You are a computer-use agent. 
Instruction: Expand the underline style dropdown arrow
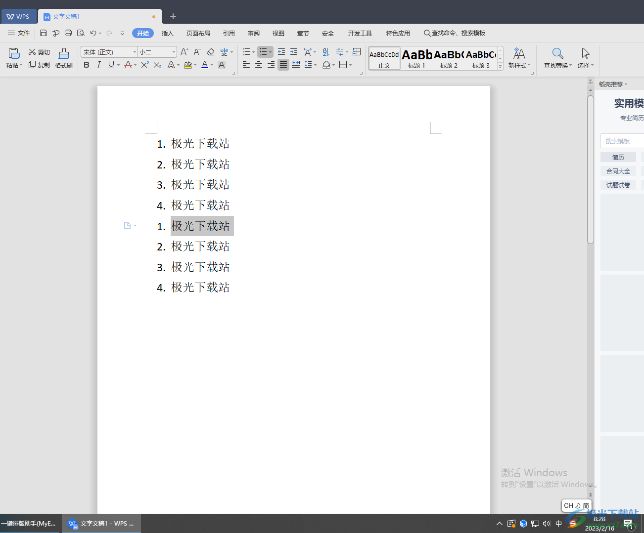[x=119, y=65]
